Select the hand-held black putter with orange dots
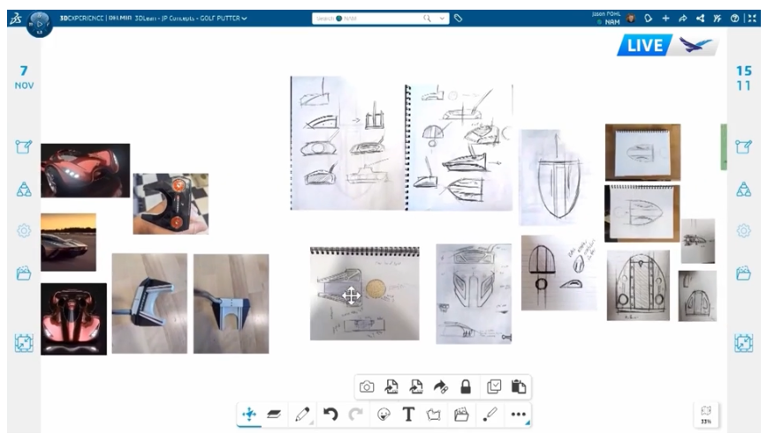This screenshot has width=767, height=441. [x=171, y=204]
